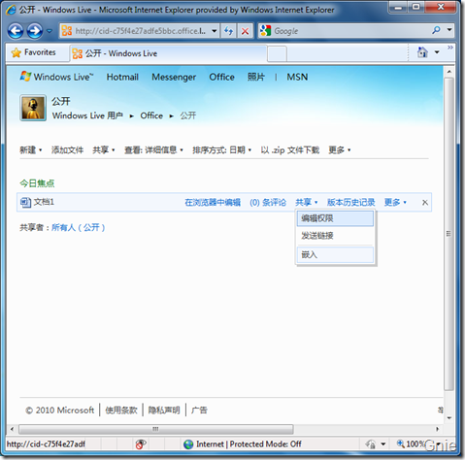This screenshot has width=465, height=460.
Task: Open the 查看: 详细信息 dropdown
Action: point(153,150)
